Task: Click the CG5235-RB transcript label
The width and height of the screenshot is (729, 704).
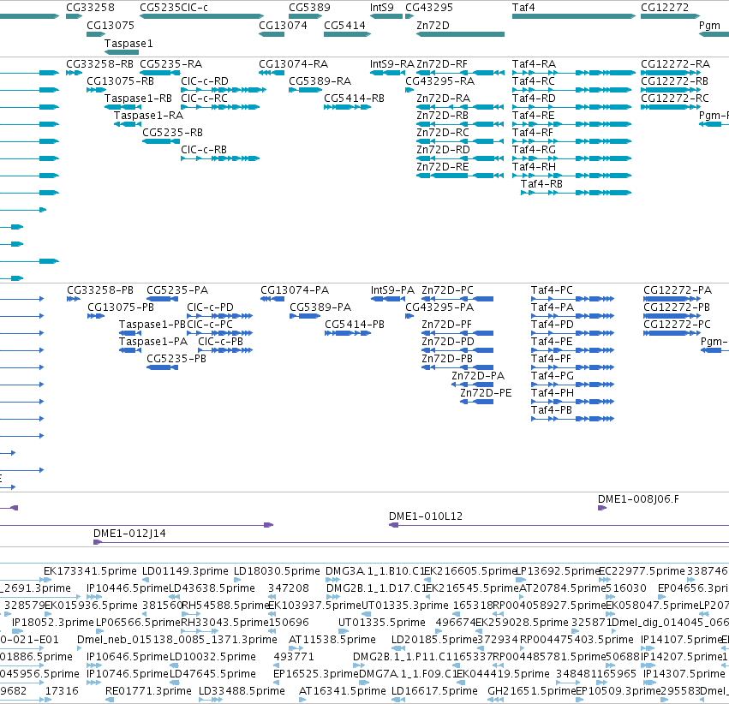Action: click(x=172, y=133)
